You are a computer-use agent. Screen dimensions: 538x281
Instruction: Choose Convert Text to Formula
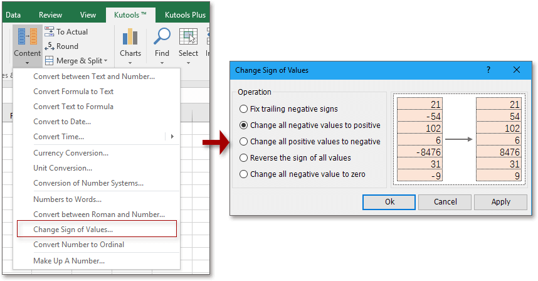click(x=97, y=107)
